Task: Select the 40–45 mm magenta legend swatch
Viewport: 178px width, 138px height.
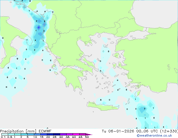Action: coord(76,134)
